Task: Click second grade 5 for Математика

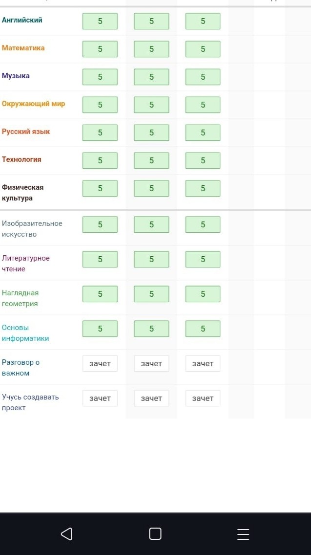Action: pyautogui.click(x=151, y=49)
